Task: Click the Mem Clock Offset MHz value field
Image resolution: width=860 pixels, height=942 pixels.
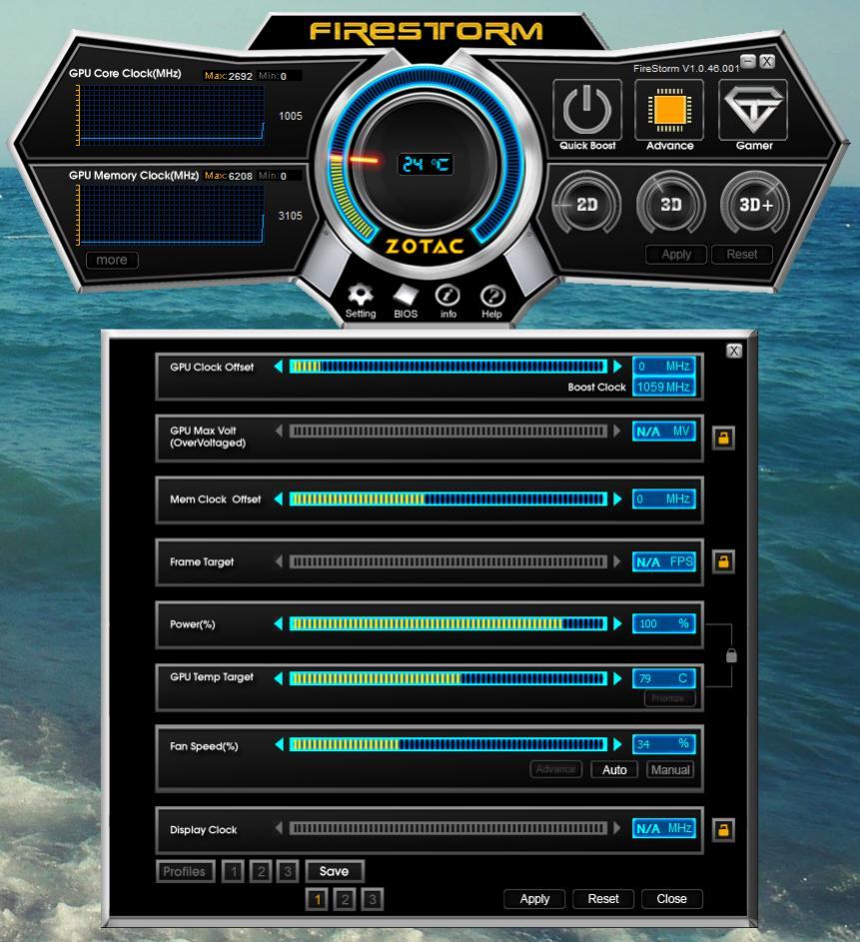Action: point(663,498)
